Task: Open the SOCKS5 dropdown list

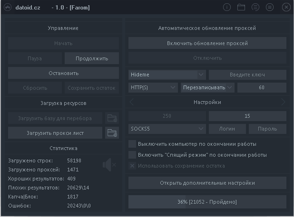Action: pyautogui.click(x=167, y=129)
